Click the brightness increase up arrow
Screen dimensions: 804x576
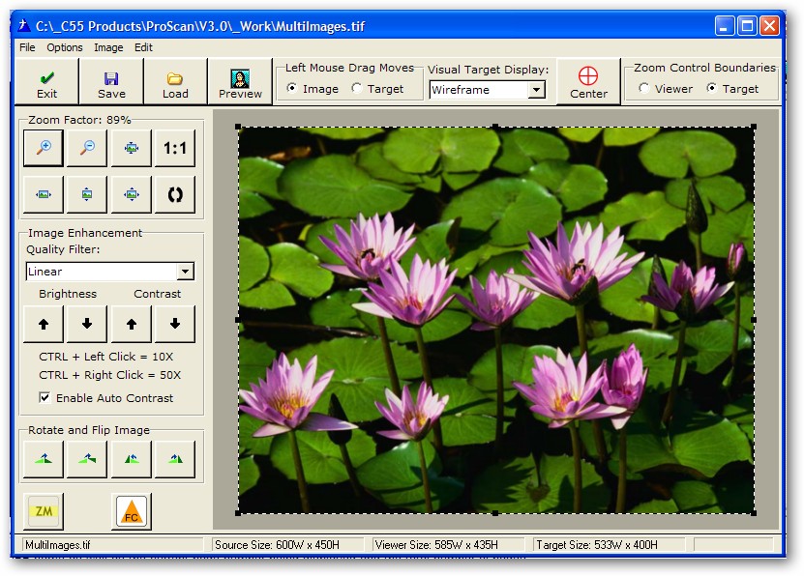[44, 325]
